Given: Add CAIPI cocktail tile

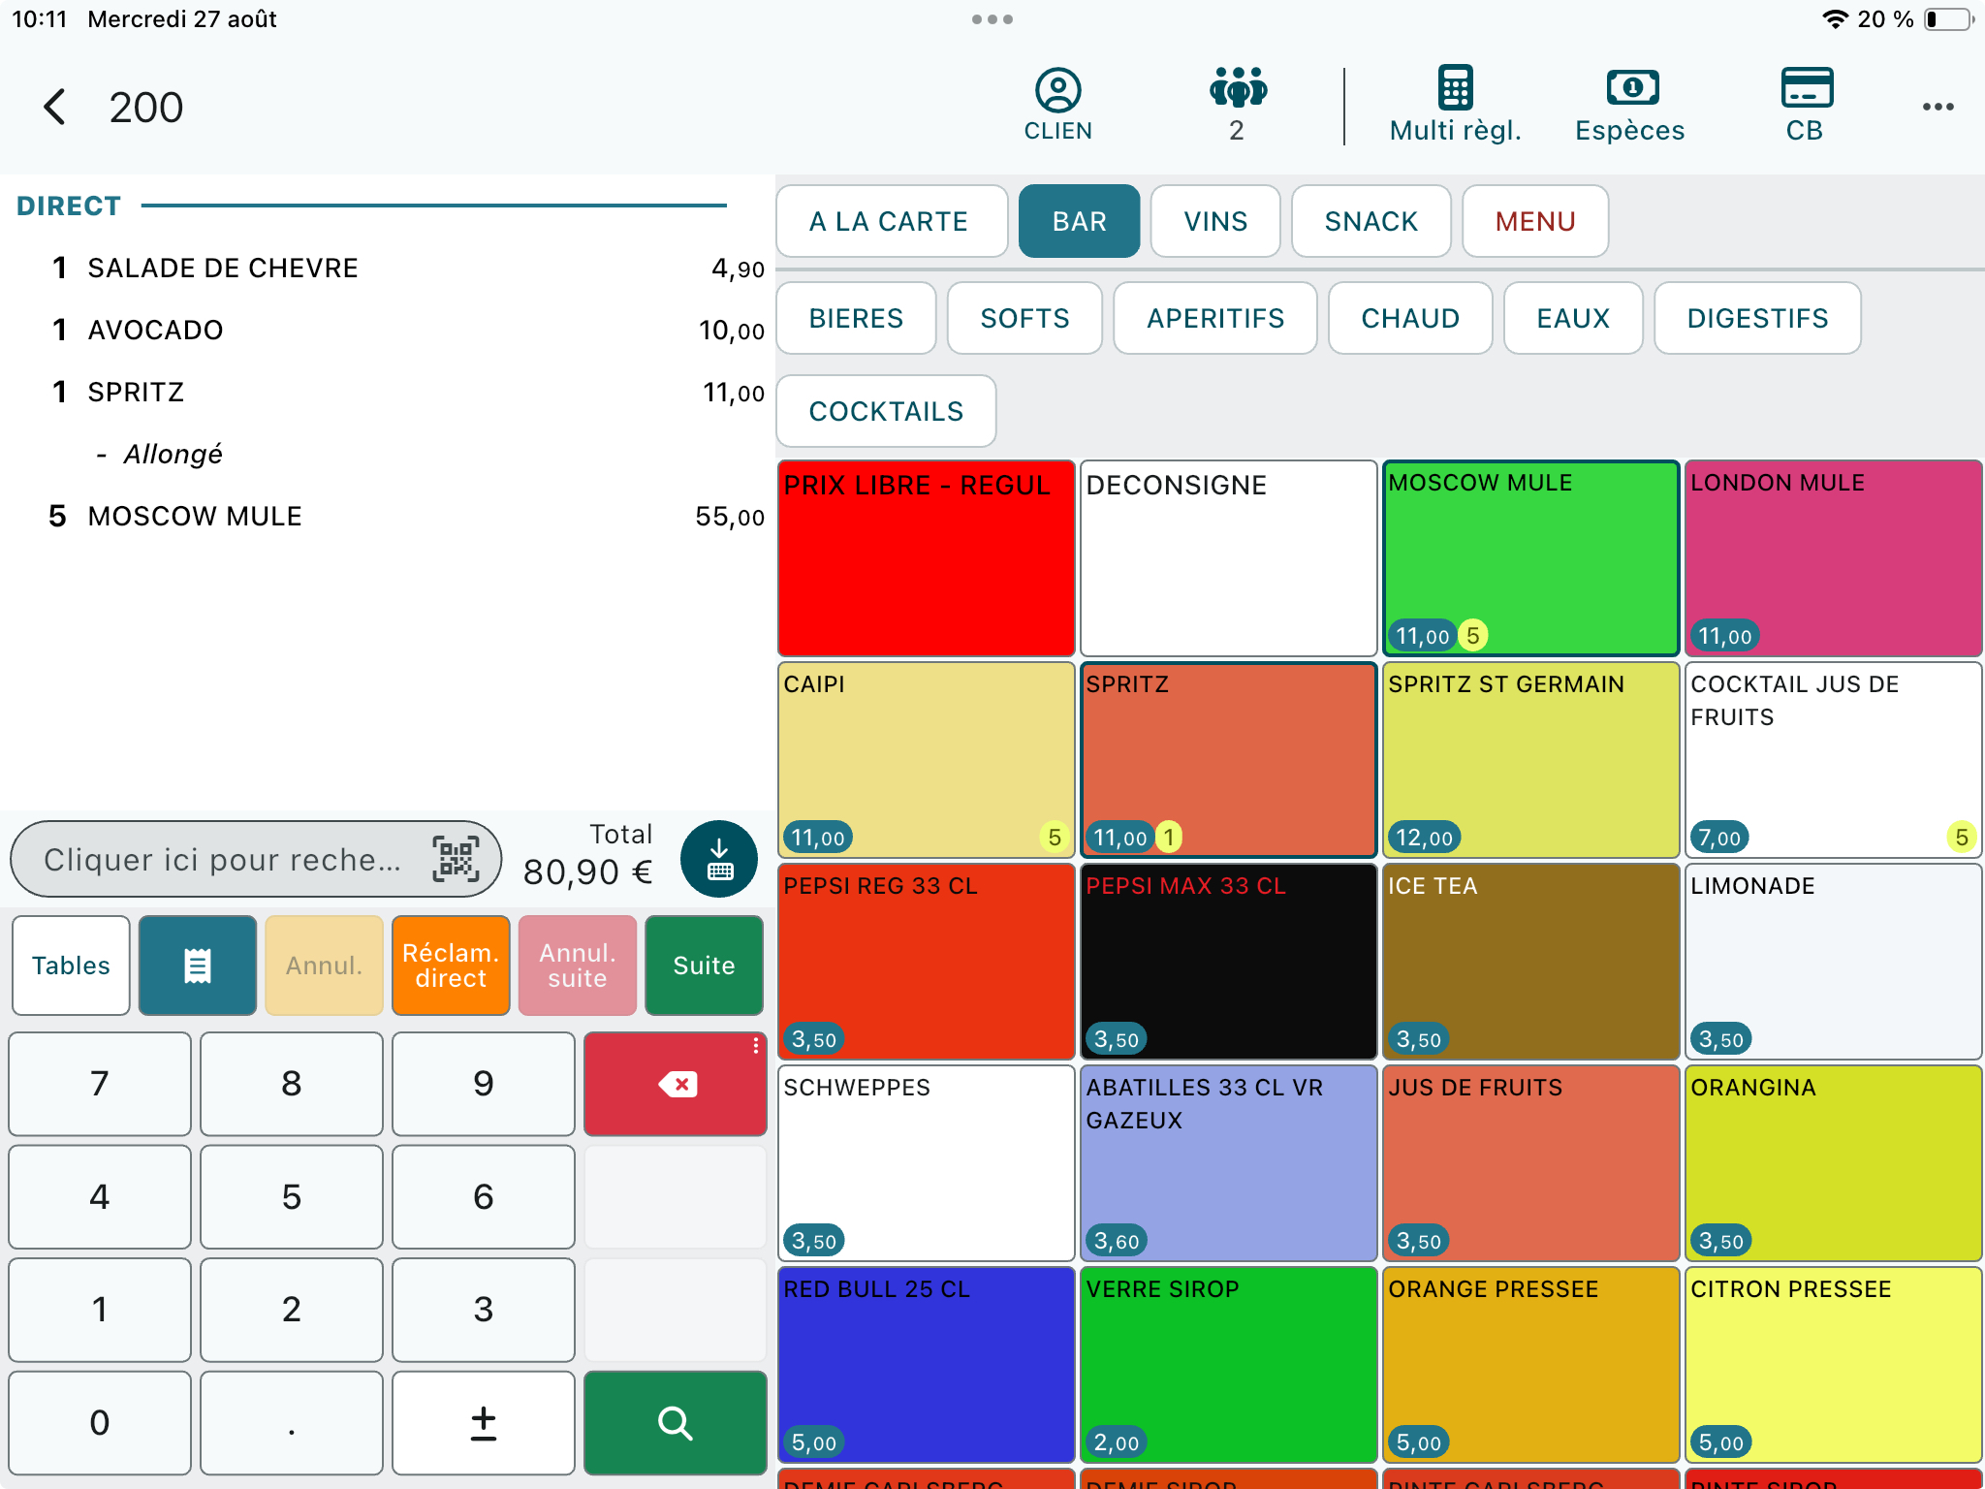Looking at the screenshot, I should point(927,760).
